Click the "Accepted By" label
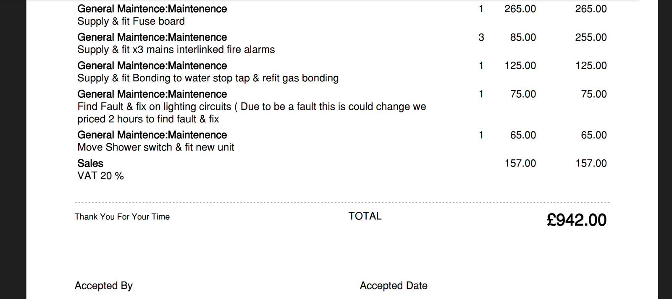The width and height of the screenshot is (672, 299). [104, 286]
